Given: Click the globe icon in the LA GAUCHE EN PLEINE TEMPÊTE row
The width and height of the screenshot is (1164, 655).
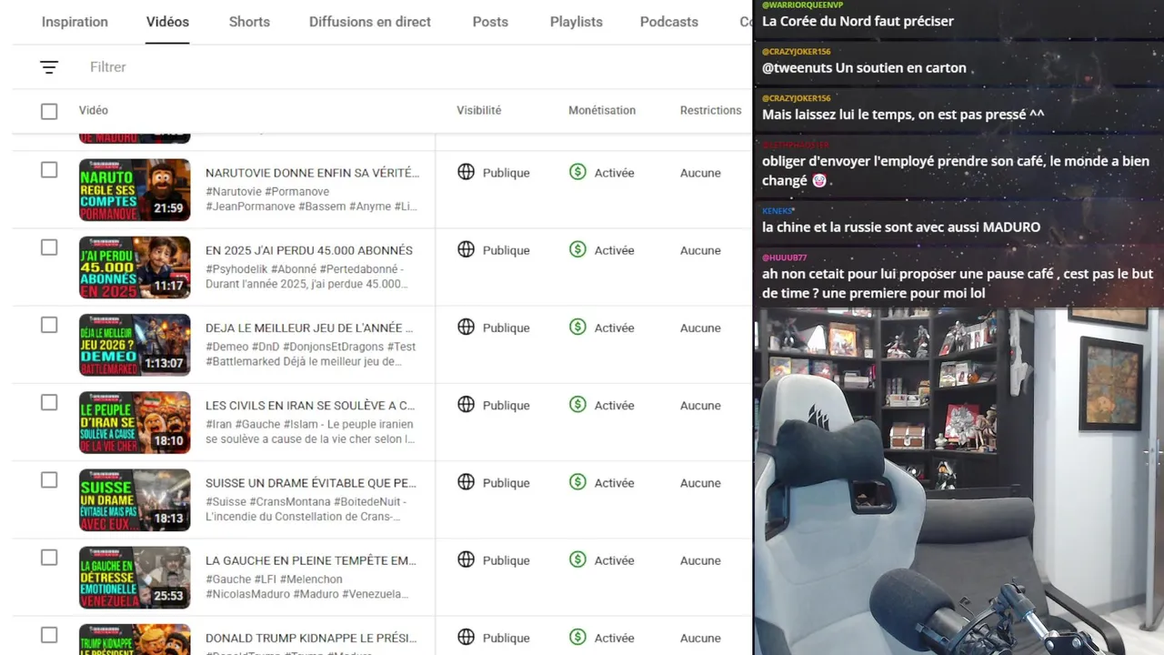Looking at the screenshot, I should (x=466, y=559).
